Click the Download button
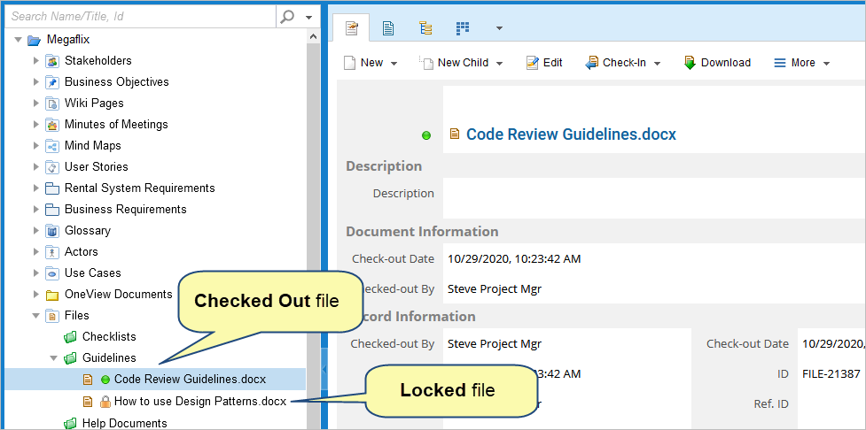Screen dimensions: 866x430 point(717,63)
